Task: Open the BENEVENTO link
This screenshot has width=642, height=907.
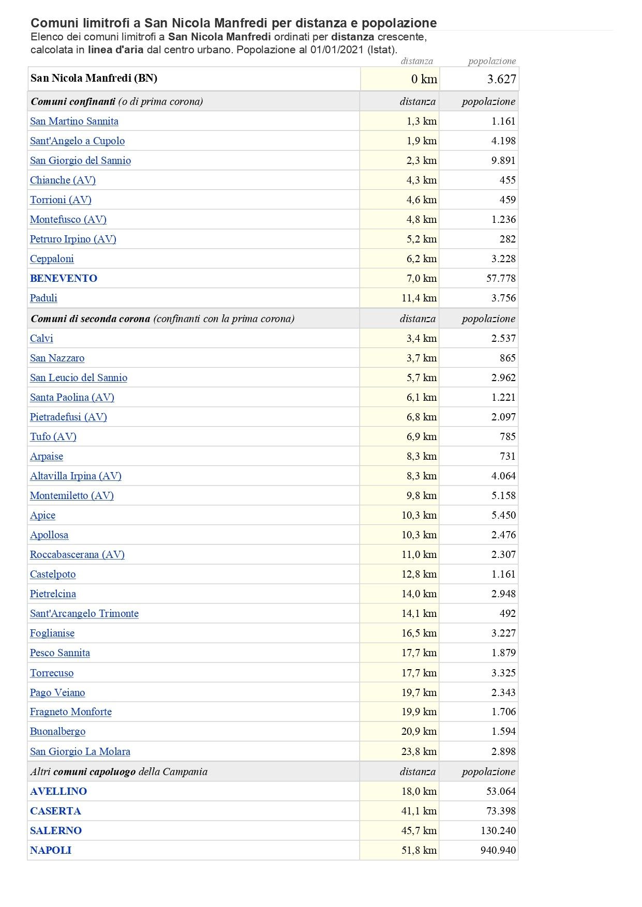Action: tap(64, 278)
